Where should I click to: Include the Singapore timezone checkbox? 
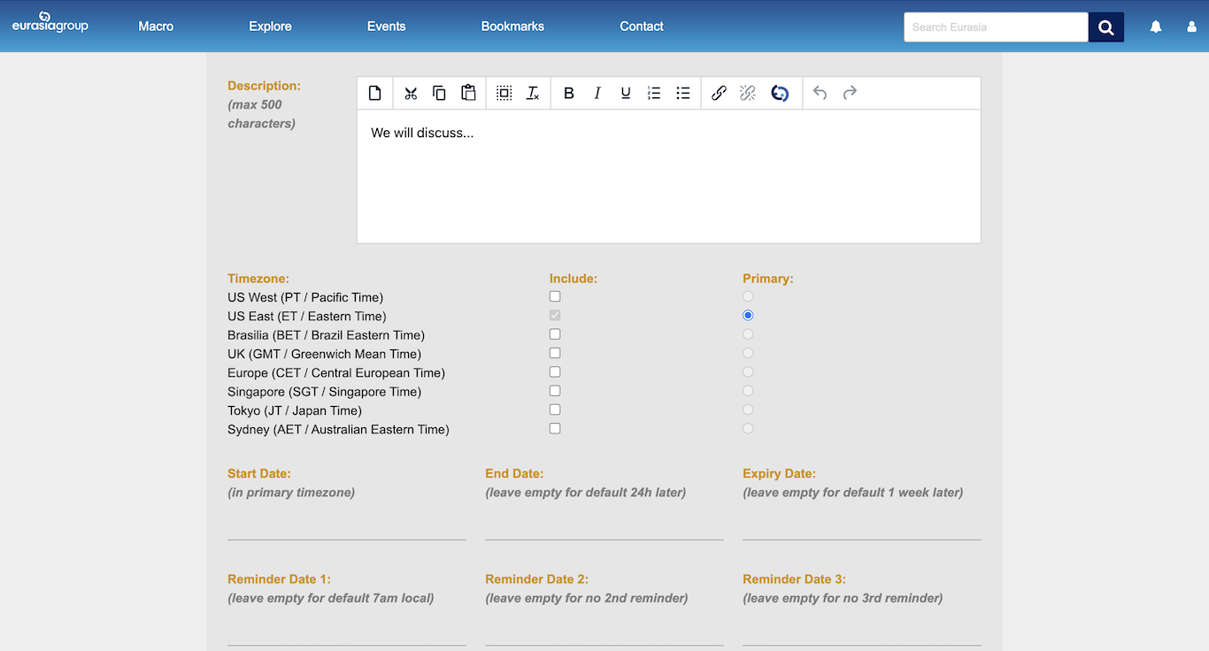click(555, 391)
